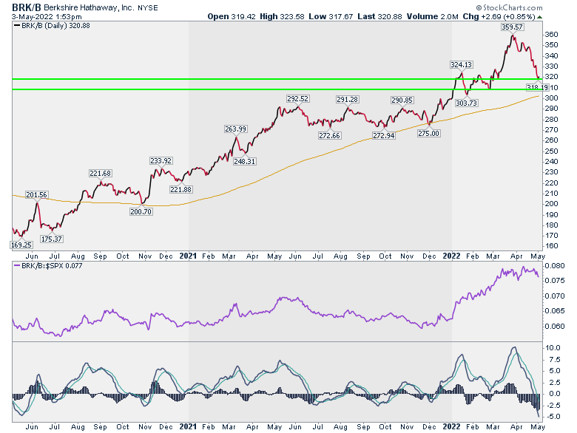This screenshot has width=577, height=433.
Task: Select the Berkshire Hathaway, Inc. company name
Action: tap(89, 7)
